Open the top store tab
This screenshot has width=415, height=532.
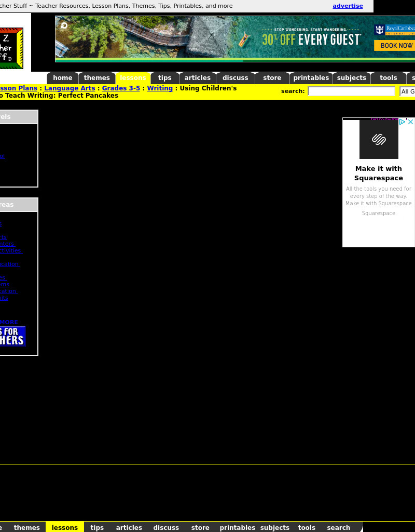coord(272,78)
